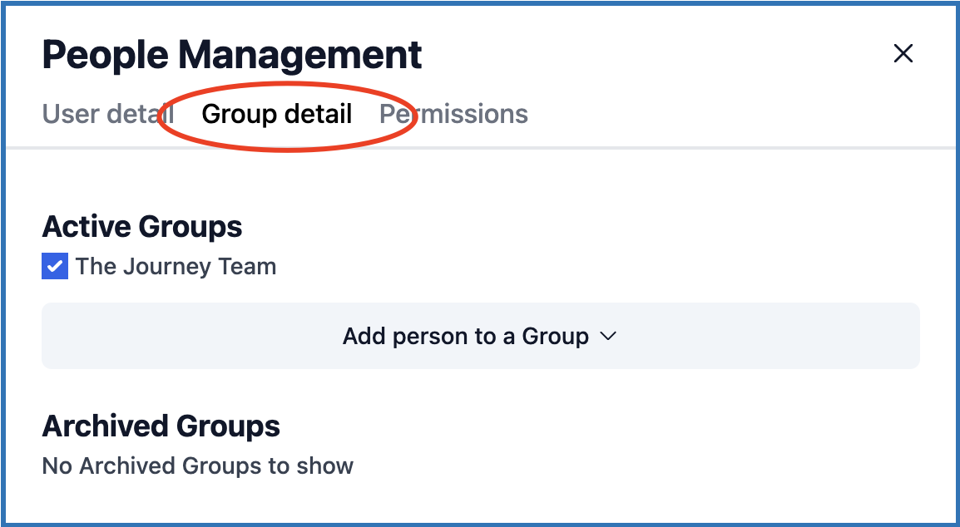Click the right edge of the Add person bar

(x=905, y=336)
